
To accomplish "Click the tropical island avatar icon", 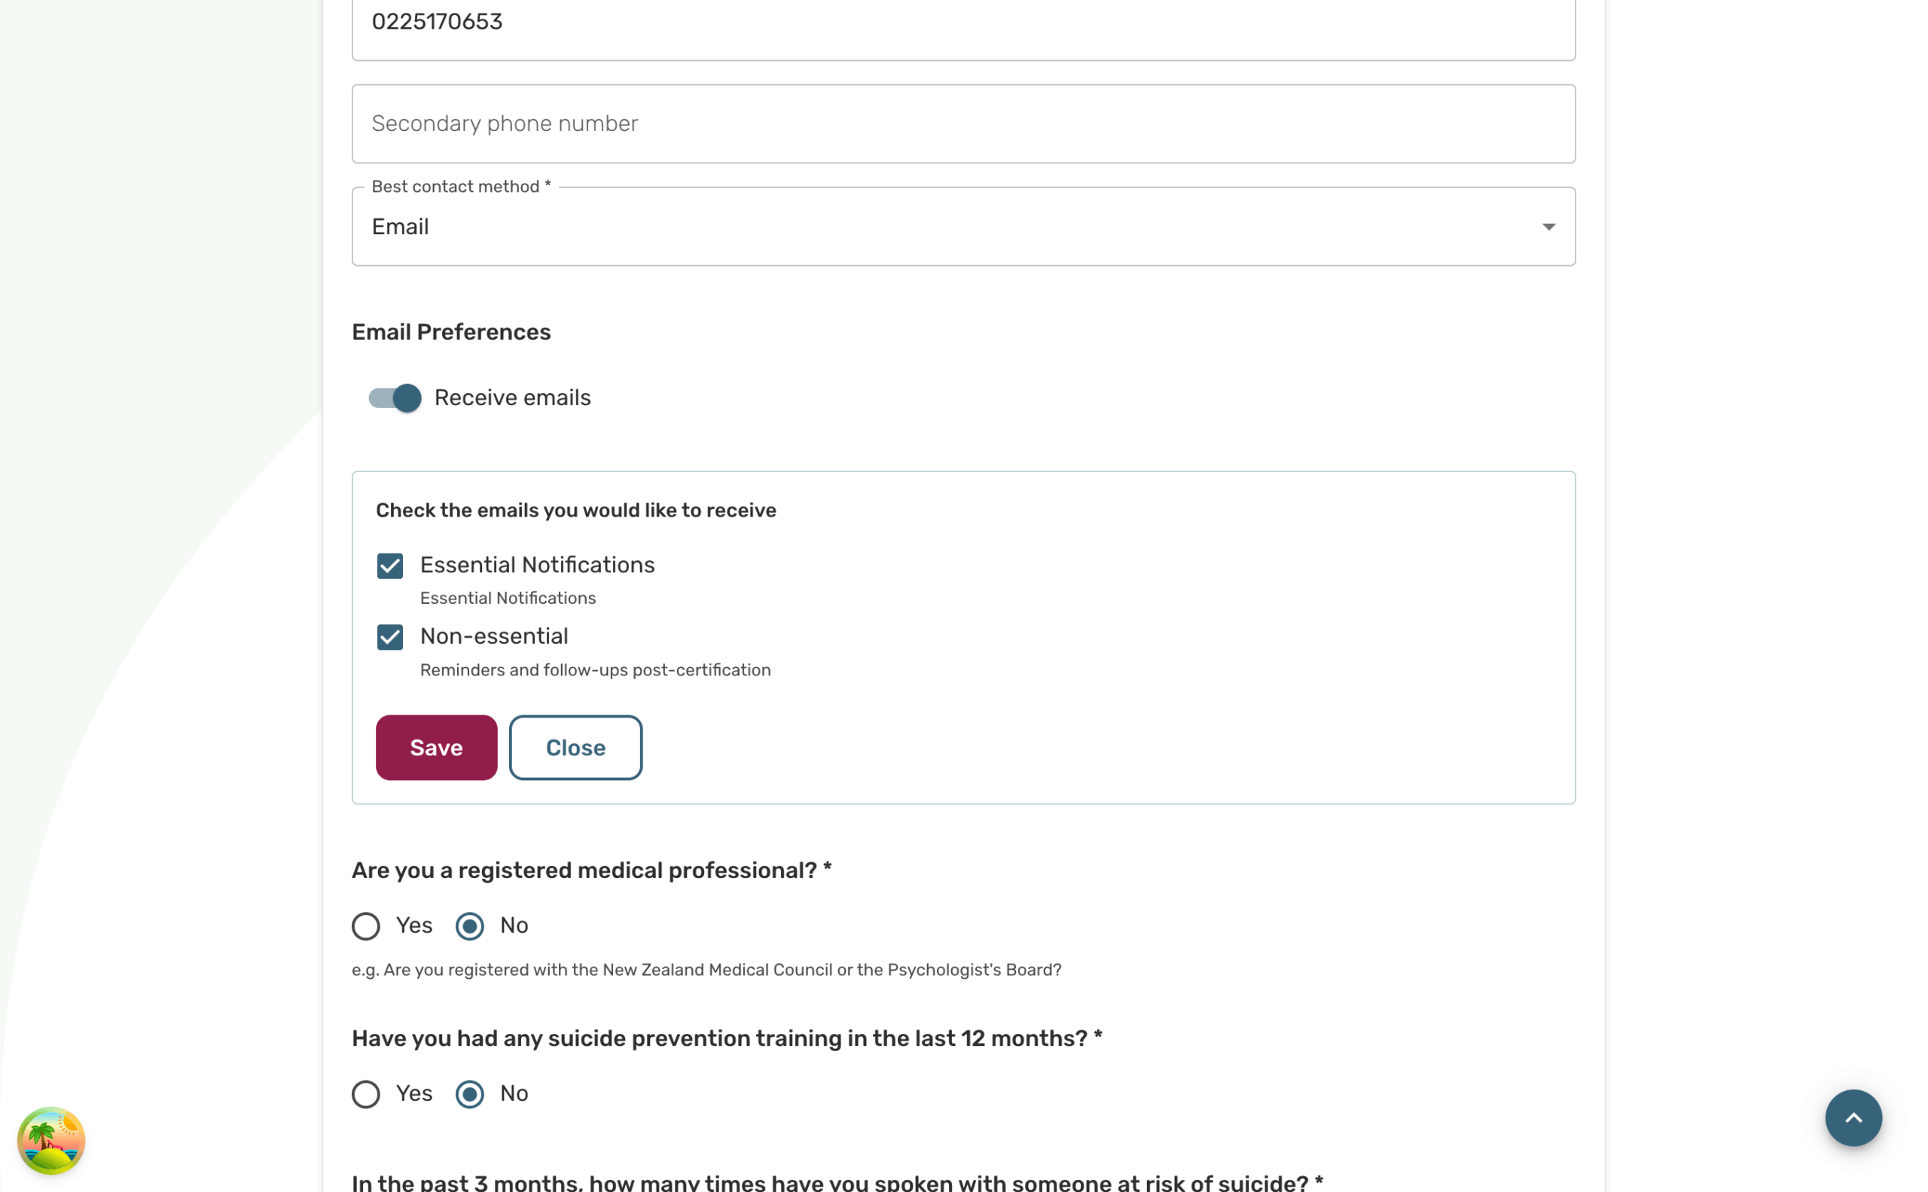I will [51, 1140].
